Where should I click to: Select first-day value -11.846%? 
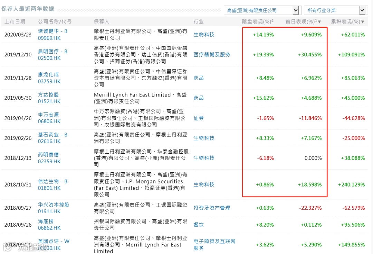(x=310, y=118)
